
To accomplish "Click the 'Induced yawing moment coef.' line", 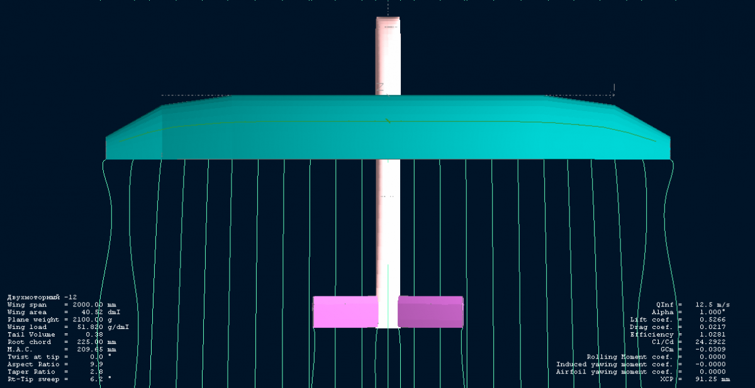I will coord(641,365).
